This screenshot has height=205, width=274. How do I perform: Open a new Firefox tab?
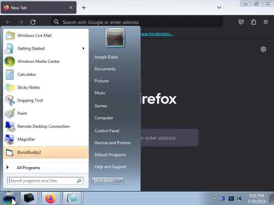84,8
